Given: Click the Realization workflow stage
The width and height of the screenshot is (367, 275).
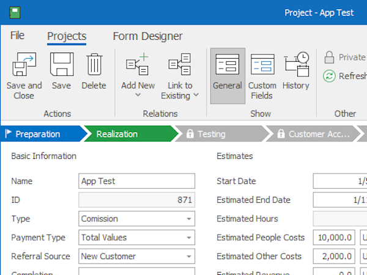Looking at the screenshot, I should (125, 134).
